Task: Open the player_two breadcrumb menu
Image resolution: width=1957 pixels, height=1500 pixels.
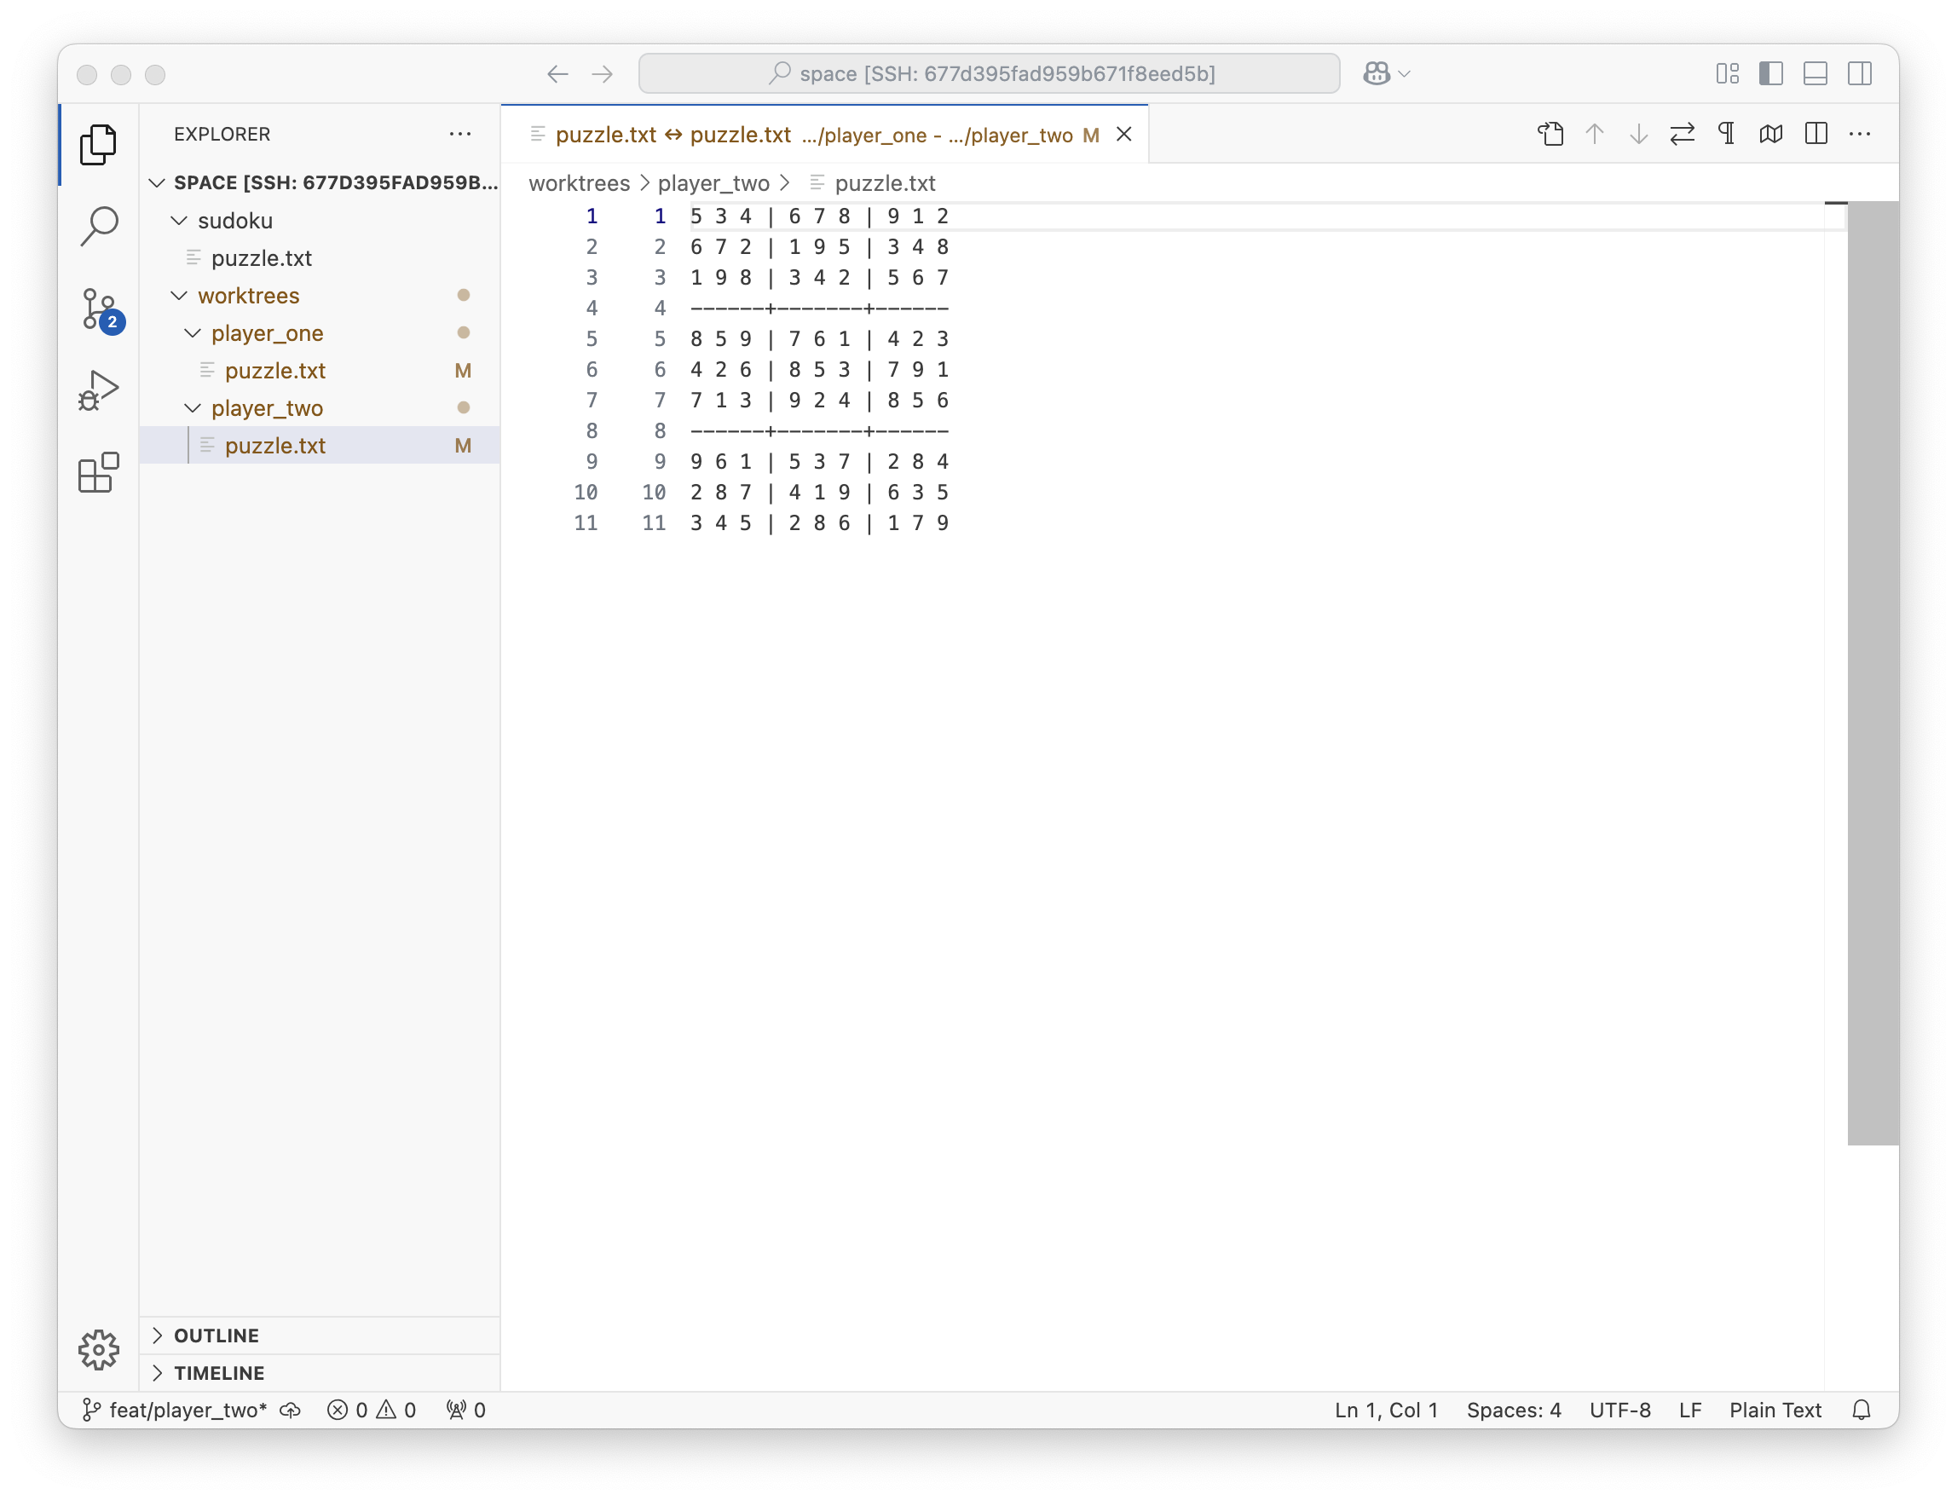Action: [x=713, y=183]
